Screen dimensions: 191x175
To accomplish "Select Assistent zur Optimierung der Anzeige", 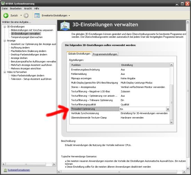I will coord(33,44).
